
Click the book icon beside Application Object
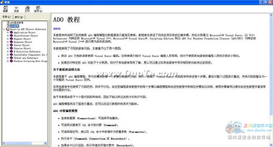coord(11,32)
